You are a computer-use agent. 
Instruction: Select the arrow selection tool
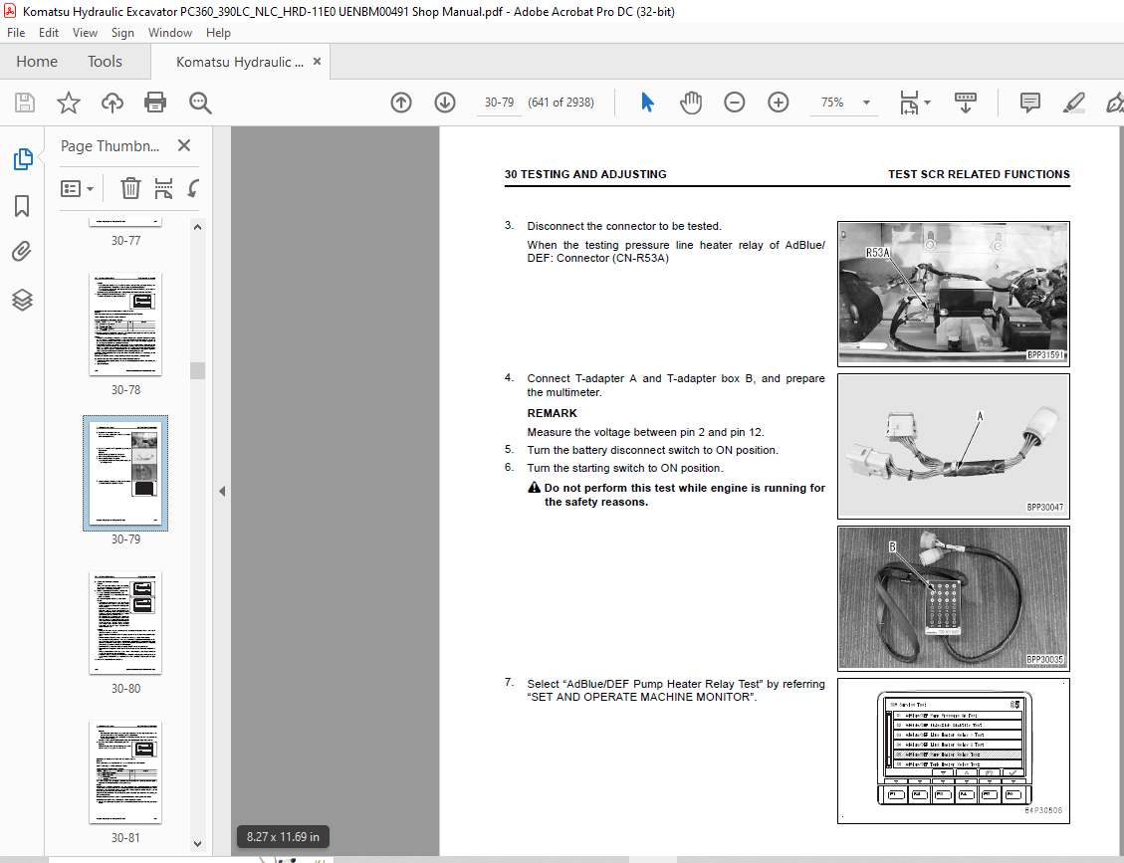pyautogui.click(x=647, y=103)
